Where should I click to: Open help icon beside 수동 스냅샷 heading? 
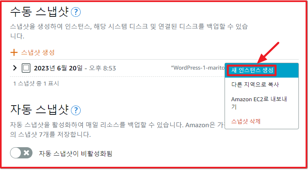click(x=76, y=12)
